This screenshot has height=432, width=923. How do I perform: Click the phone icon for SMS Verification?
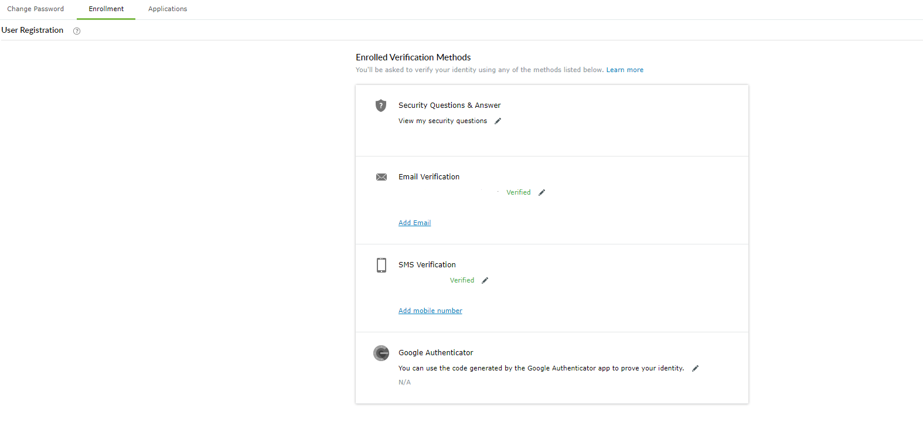tap(382, 265)
